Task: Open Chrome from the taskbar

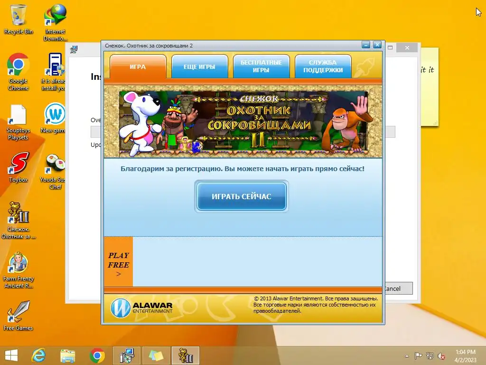Action: [97, 355]
